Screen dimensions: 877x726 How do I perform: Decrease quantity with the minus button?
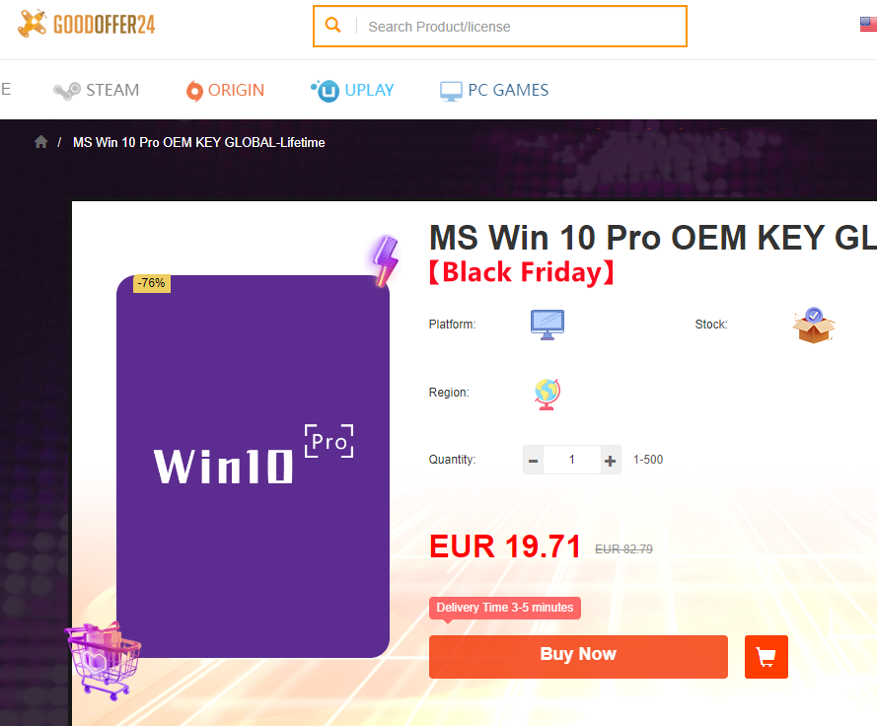533,461
